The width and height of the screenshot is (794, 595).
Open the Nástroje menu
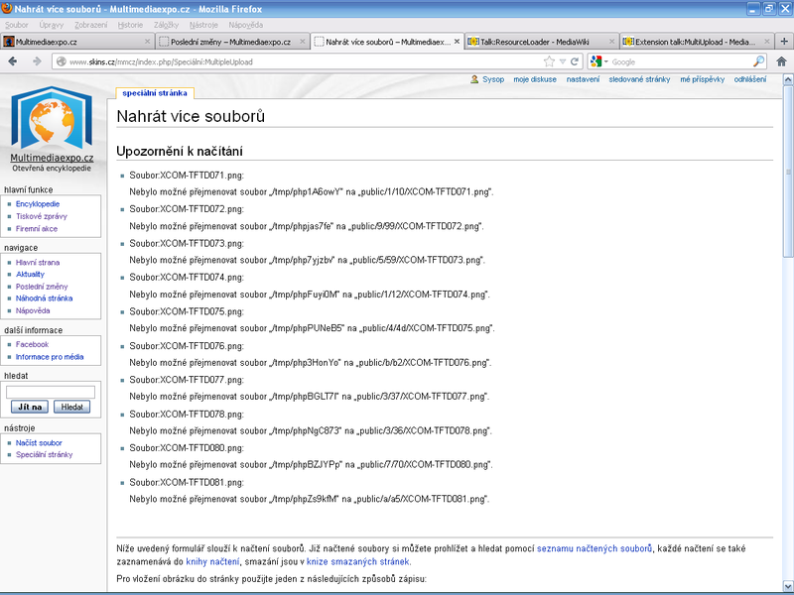point(205,24)
